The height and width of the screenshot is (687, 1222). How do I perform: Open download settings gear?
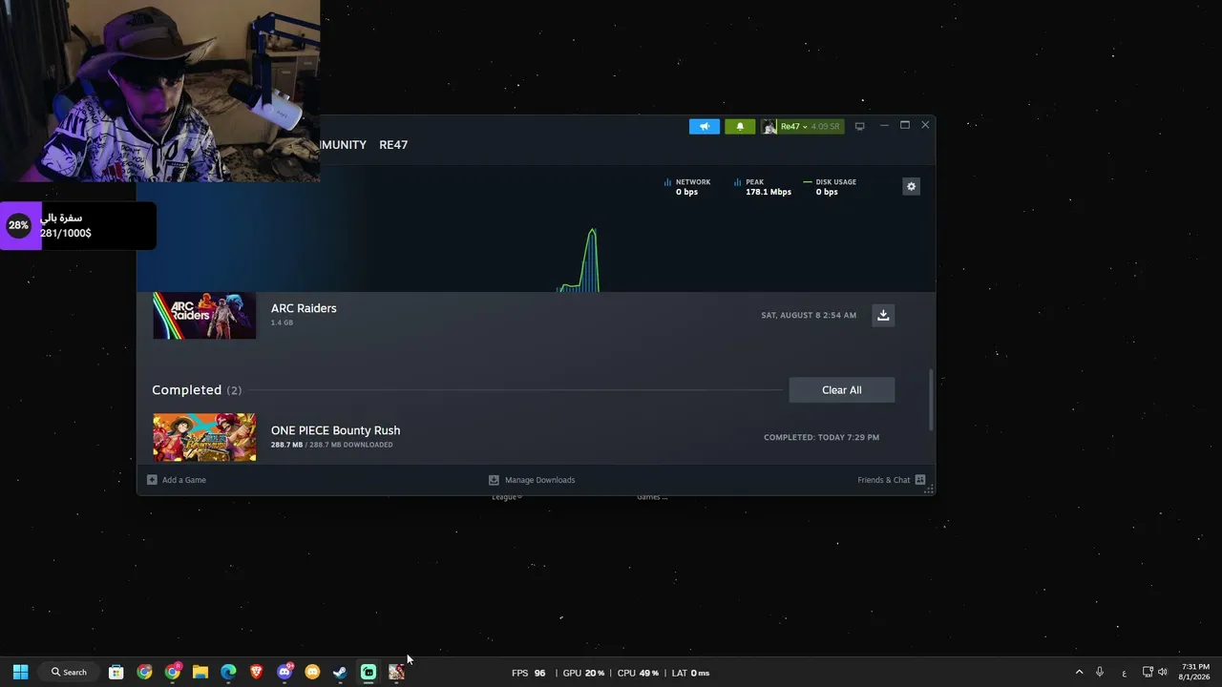pyautogui.click(x=911, y=187)
